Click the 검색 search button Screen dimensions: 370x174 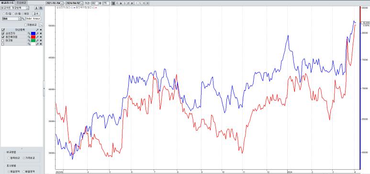[x=36, y=14]
